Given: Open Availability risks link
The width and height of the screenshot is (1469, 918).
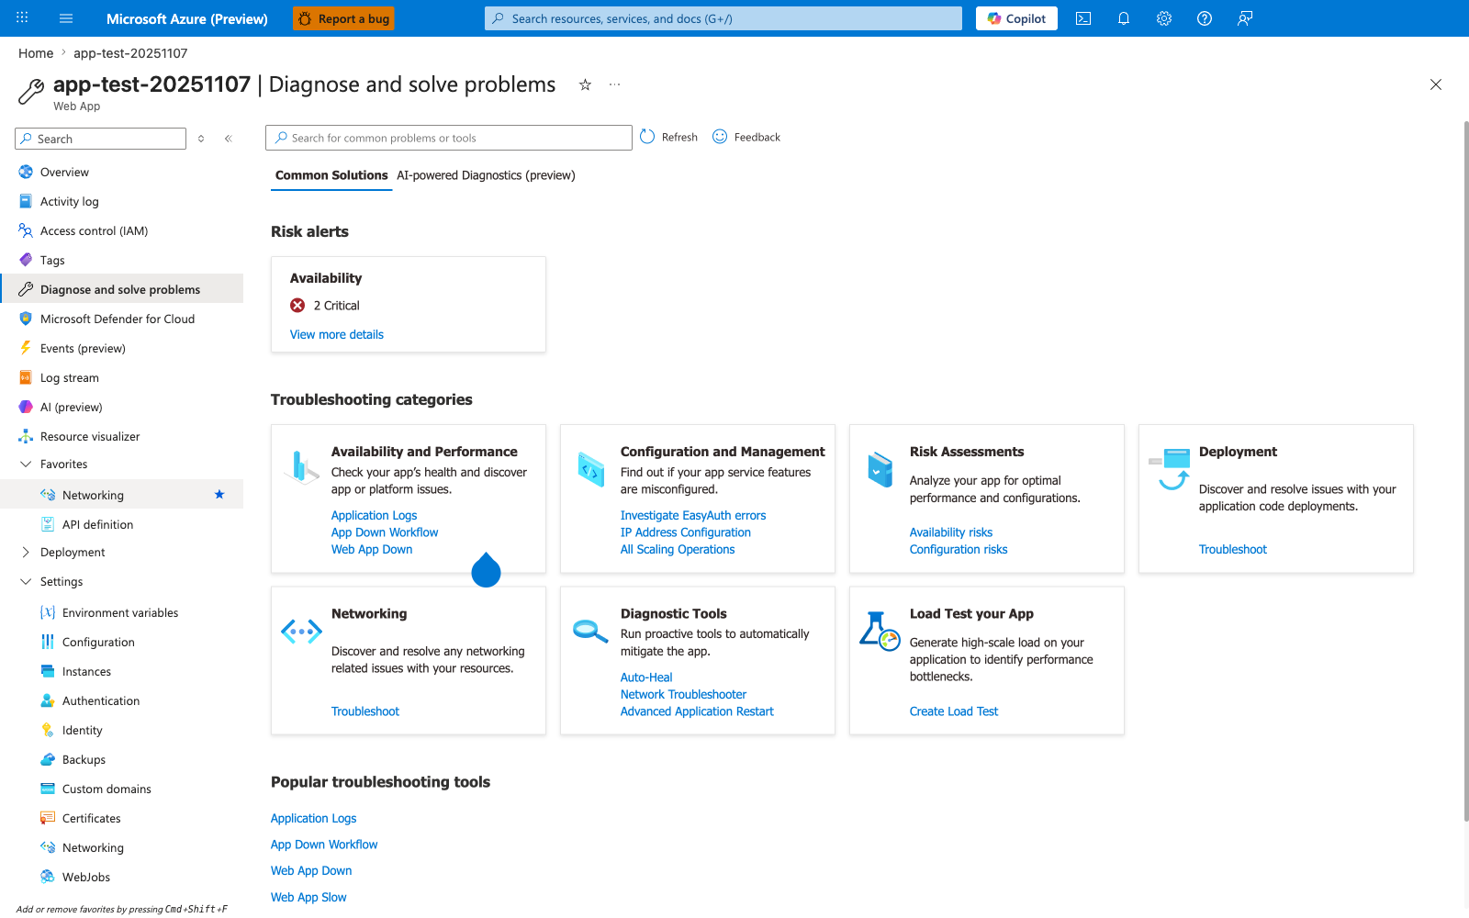Looking at the screenshot, I should 951,532.
